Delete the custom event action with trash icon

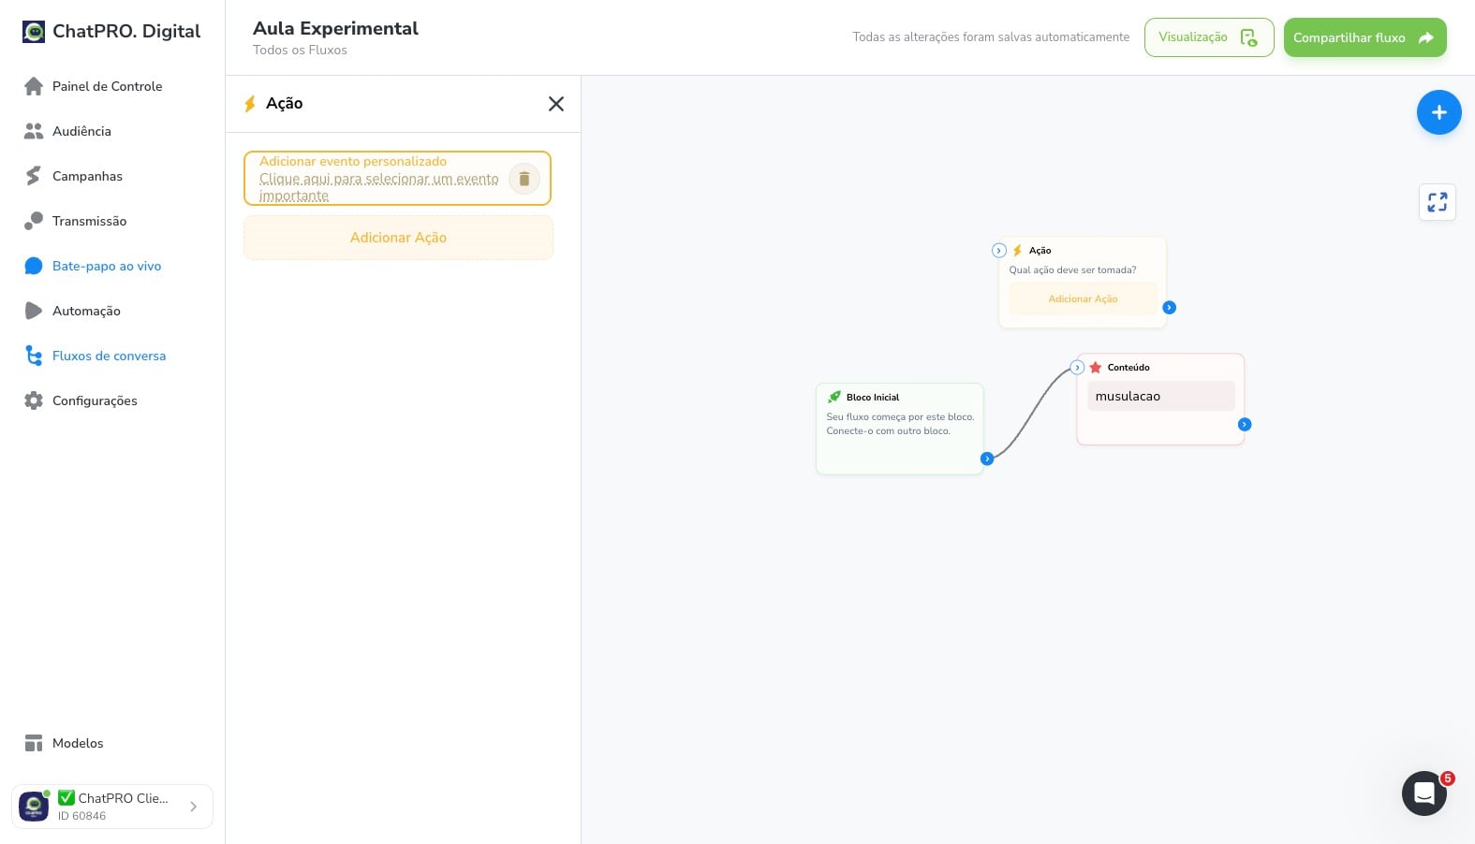pos(524,179)
